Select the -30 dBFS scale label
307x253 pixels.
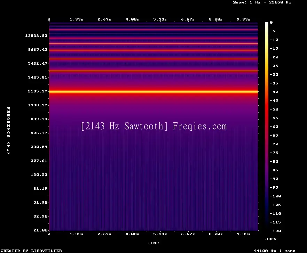274,74
